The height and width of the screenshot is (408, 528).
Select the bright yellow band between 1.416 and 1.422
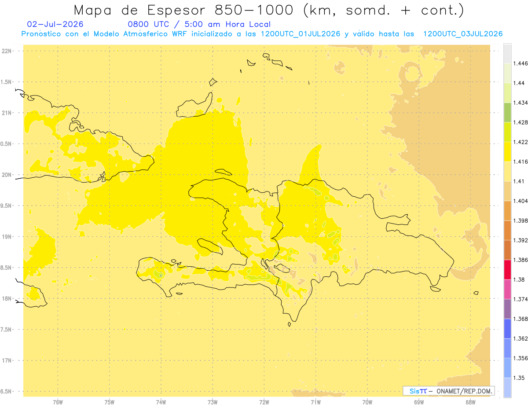click(507, 152)
